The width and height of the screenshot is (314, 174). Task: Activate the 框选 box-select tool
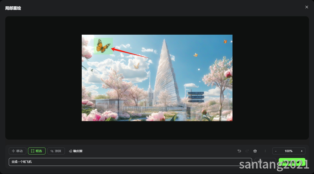tap(37, 151)
